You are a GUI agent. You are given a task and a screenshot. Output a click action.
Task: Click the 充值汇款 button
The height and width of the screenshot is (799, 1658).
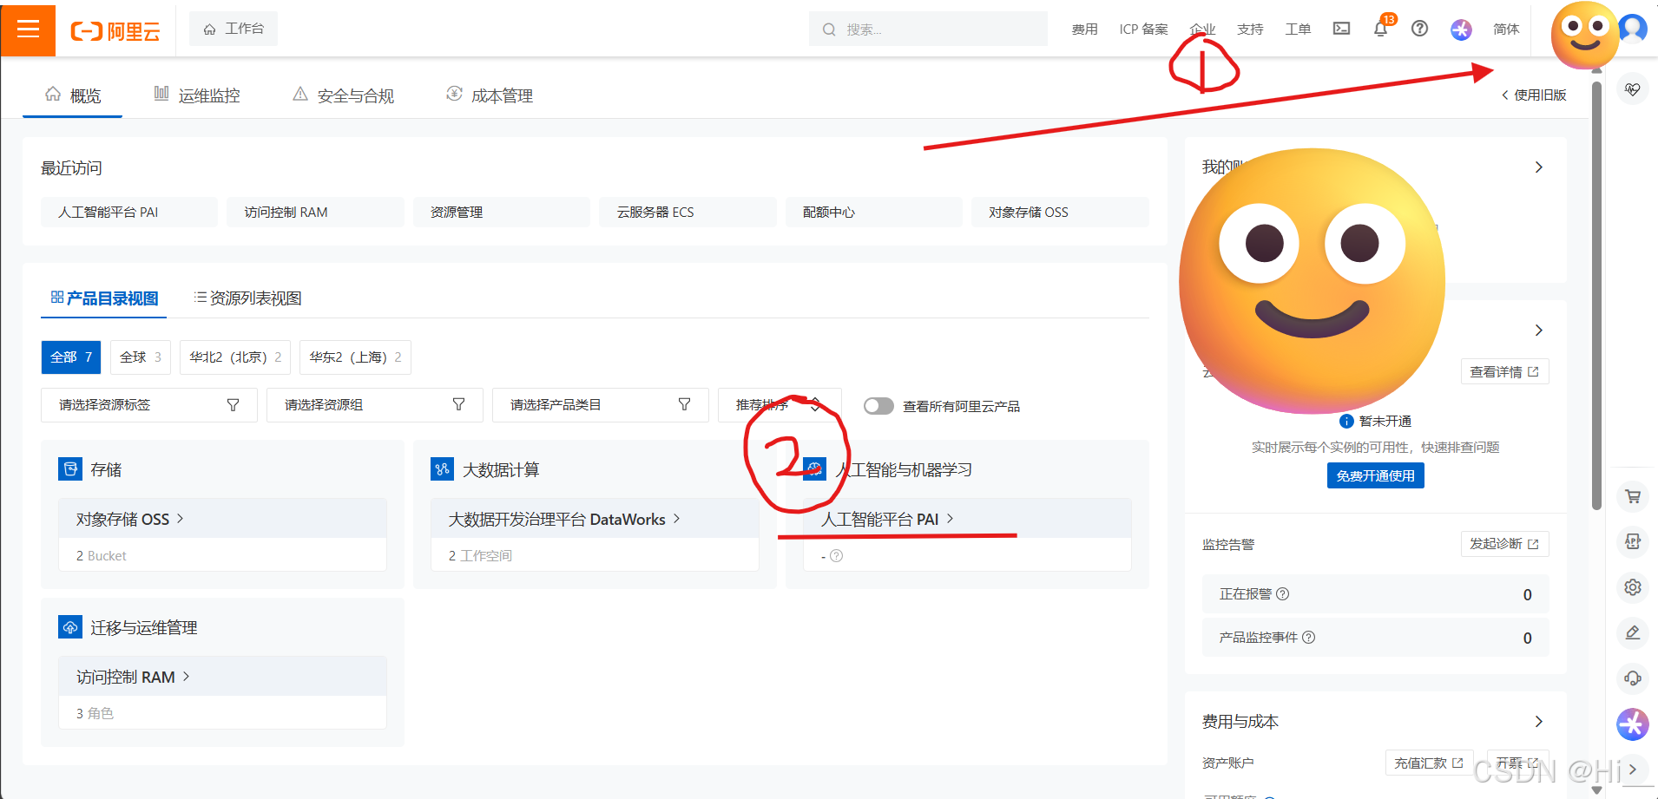[x=1429, y=763]
